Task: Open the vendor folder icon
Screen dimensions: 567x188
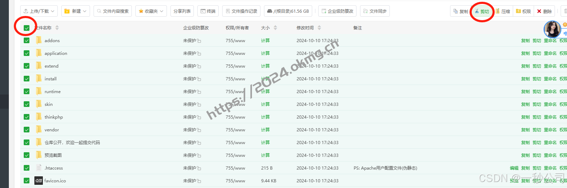Action: 39,130
